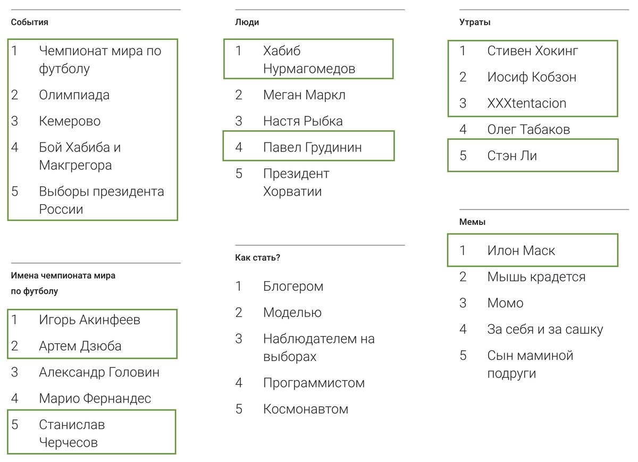Open 'Илон Маск' meme entry
The image size is (638, 462).
point(521,250)
